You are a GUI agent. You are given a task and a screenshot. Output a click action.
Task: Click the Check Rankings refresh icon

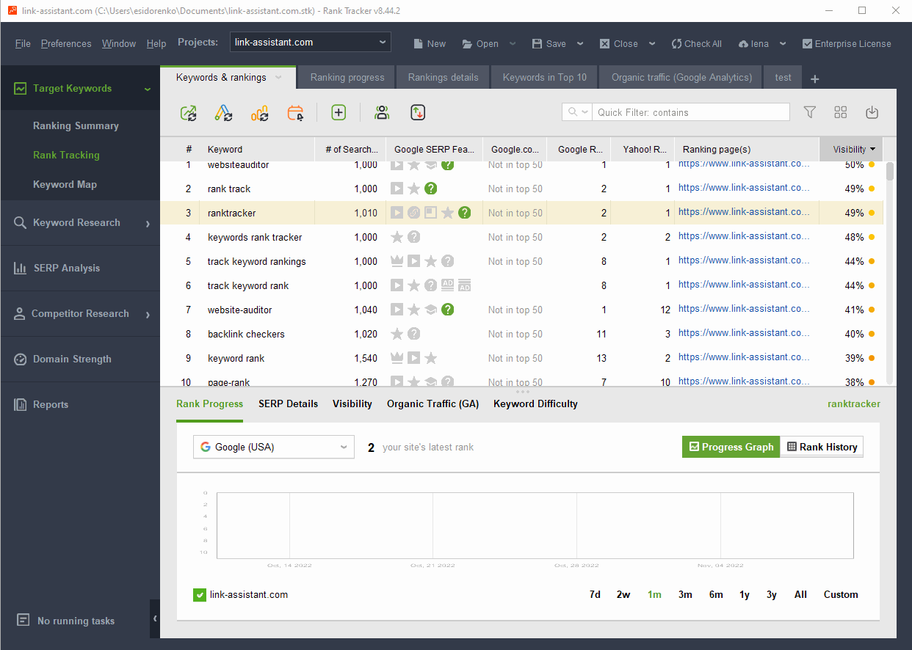189,112
